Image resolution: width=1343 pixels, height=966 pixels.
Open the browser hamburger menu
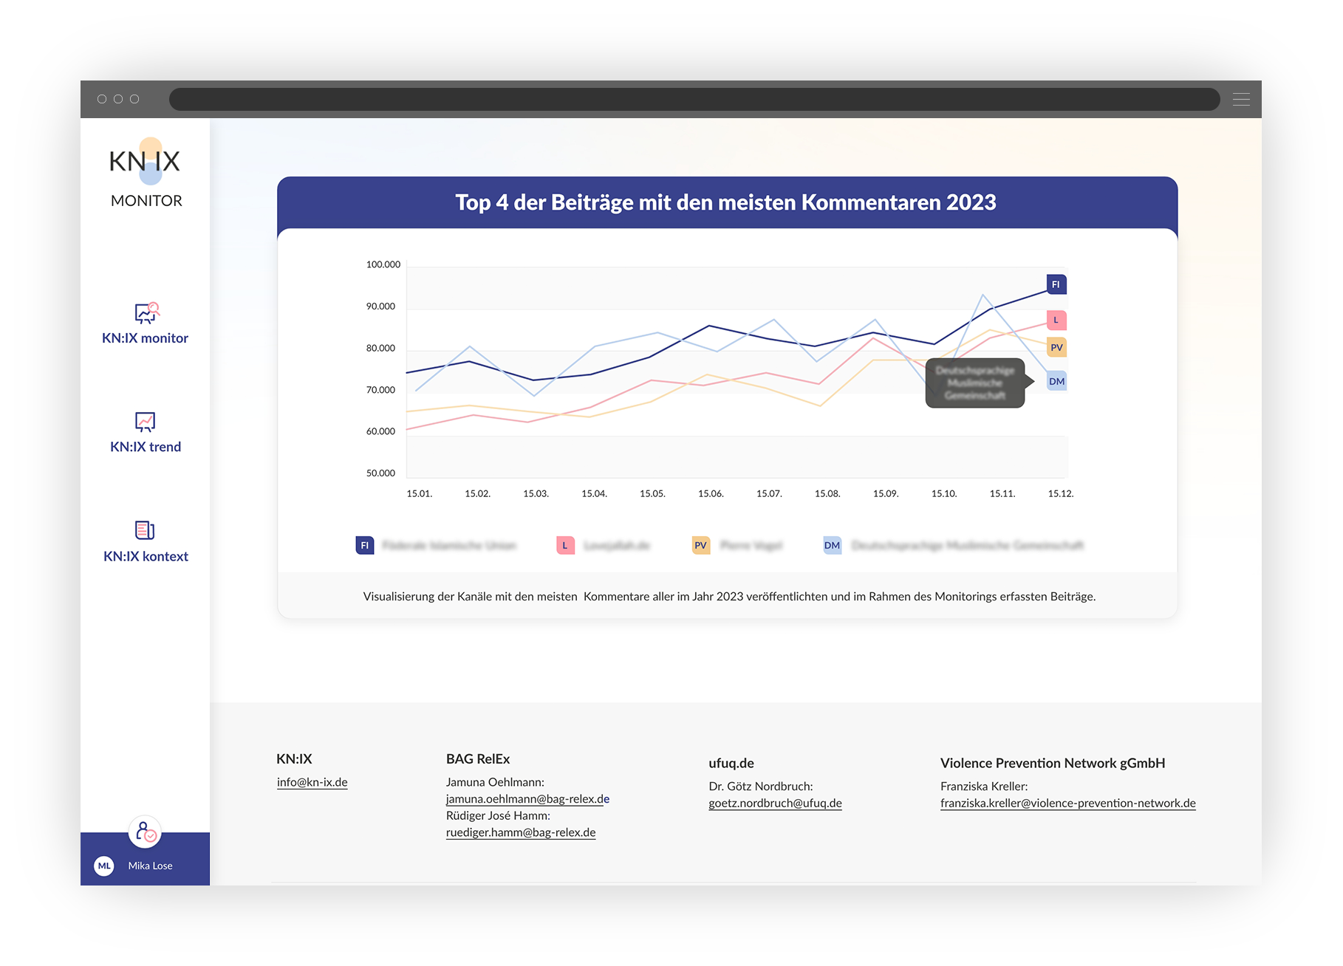coord(1241,99)
